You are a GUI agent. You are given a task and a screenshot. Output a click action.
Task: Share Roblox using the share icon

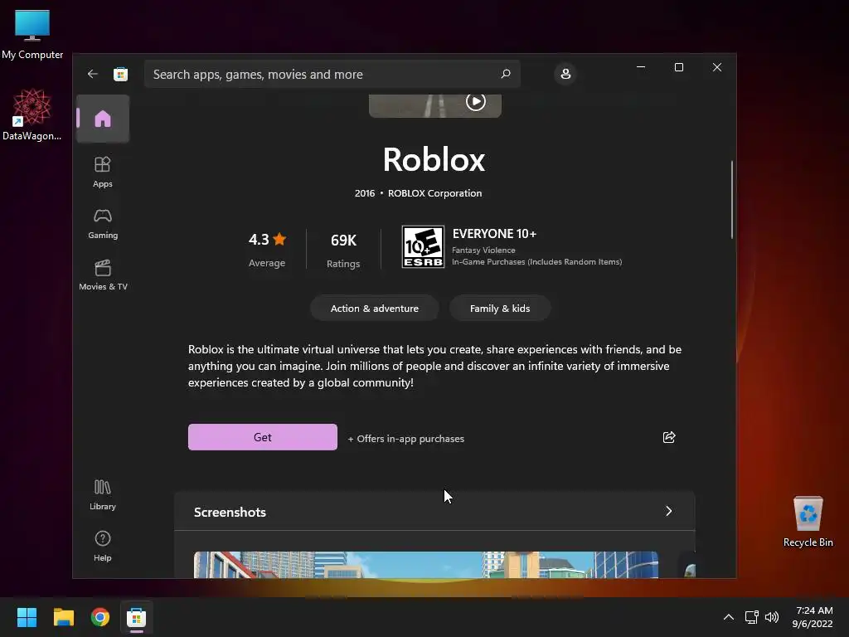click(x=669, y=437)
